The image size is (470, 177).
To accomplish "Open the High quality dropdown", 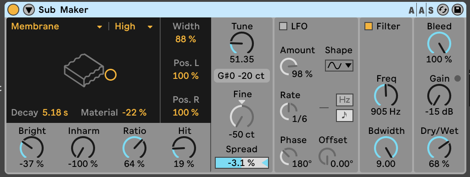I will point(134,26).
